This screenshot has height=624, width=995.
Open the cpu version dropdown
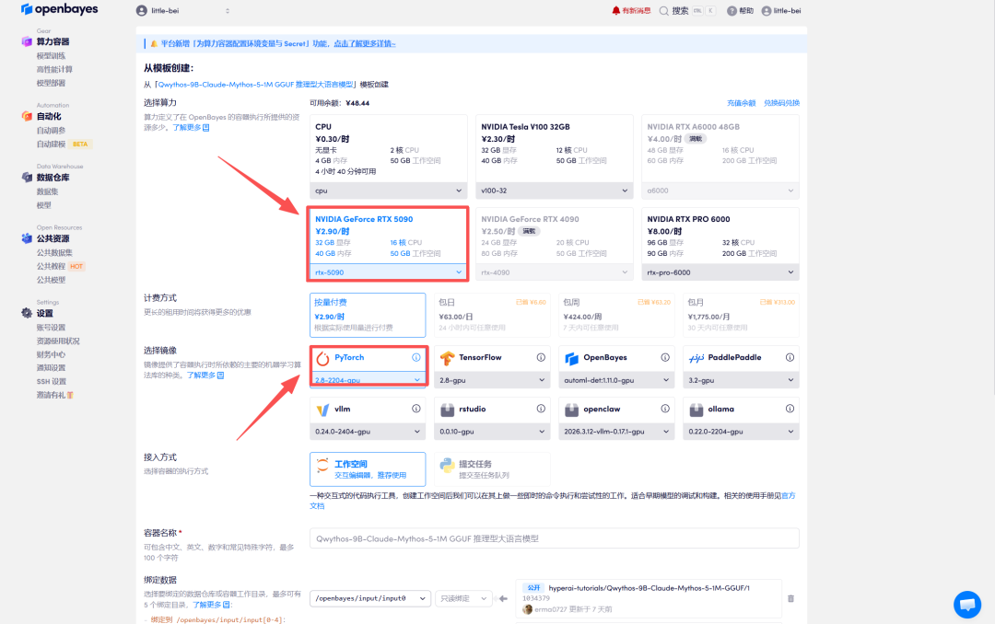pyautogui.click(x=389, y=191)
